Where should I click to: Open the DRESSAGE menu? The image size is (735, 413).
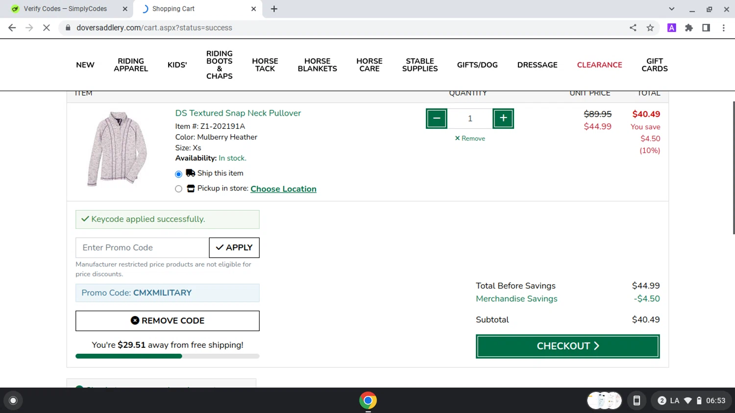pos(537,65)
